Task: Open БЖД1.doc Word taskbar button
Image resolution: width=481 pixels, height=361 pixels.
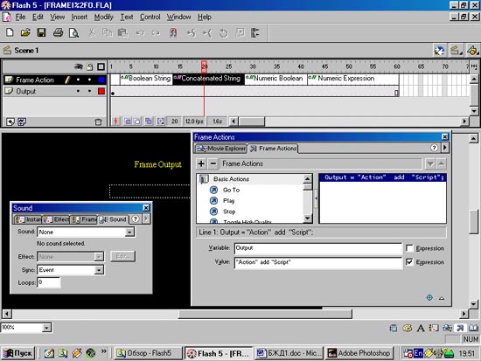Action: click(x=289, y=353)
